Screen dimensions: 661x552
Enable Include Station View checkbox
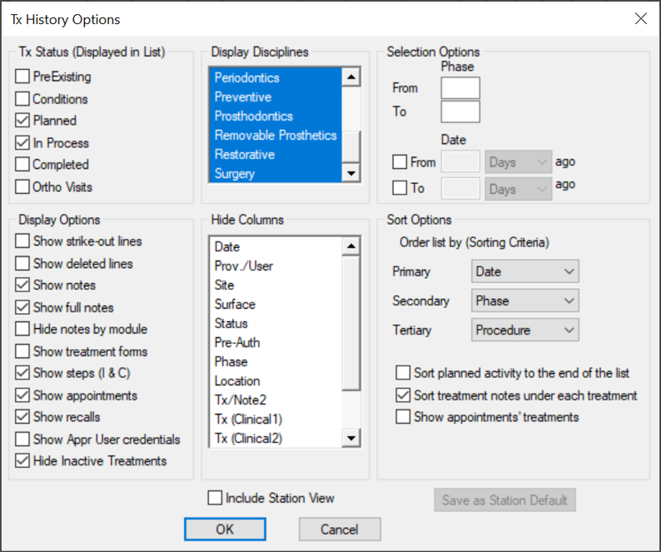216,499
